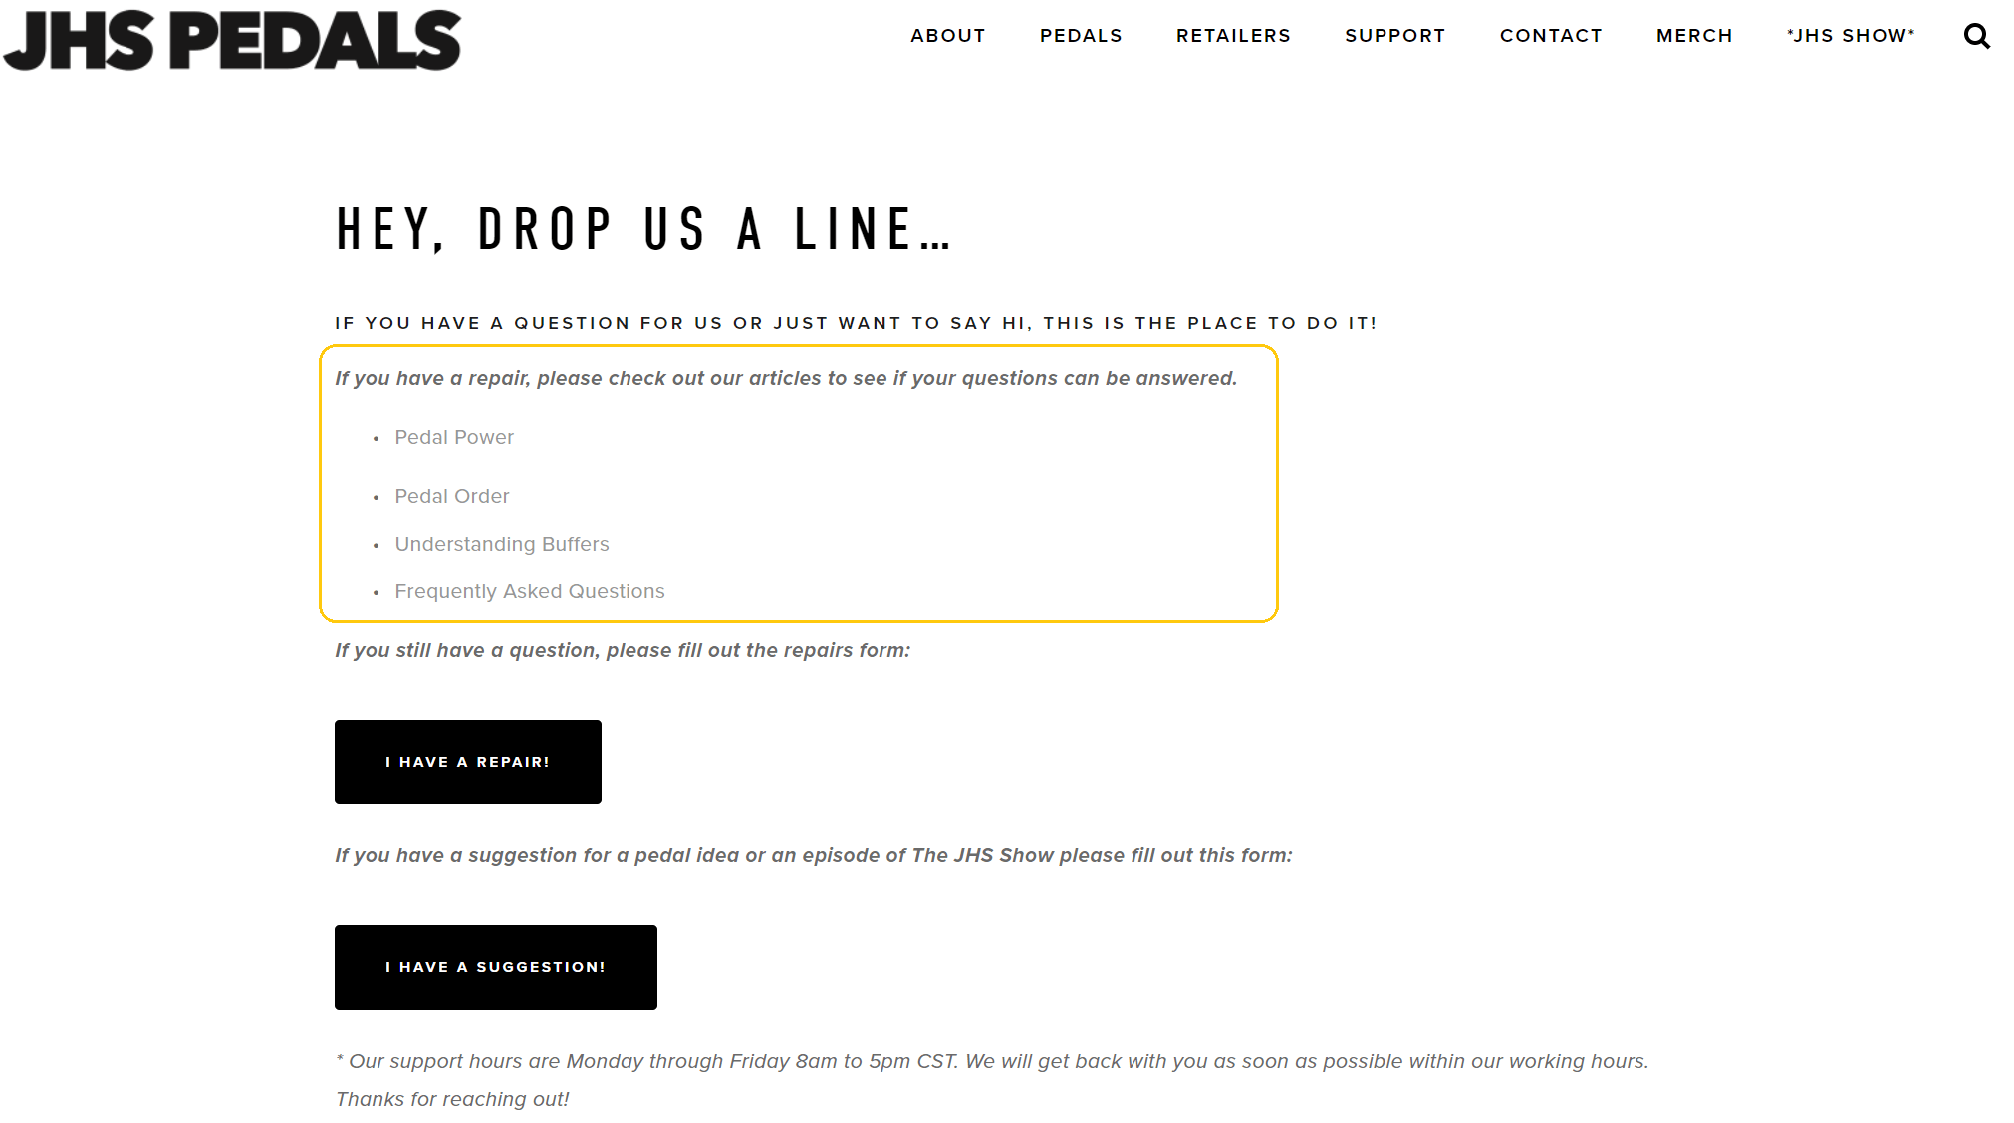Click the MERCH nav item
This screenshot has width=2014, height=1123.
[x=1693, y=35]
